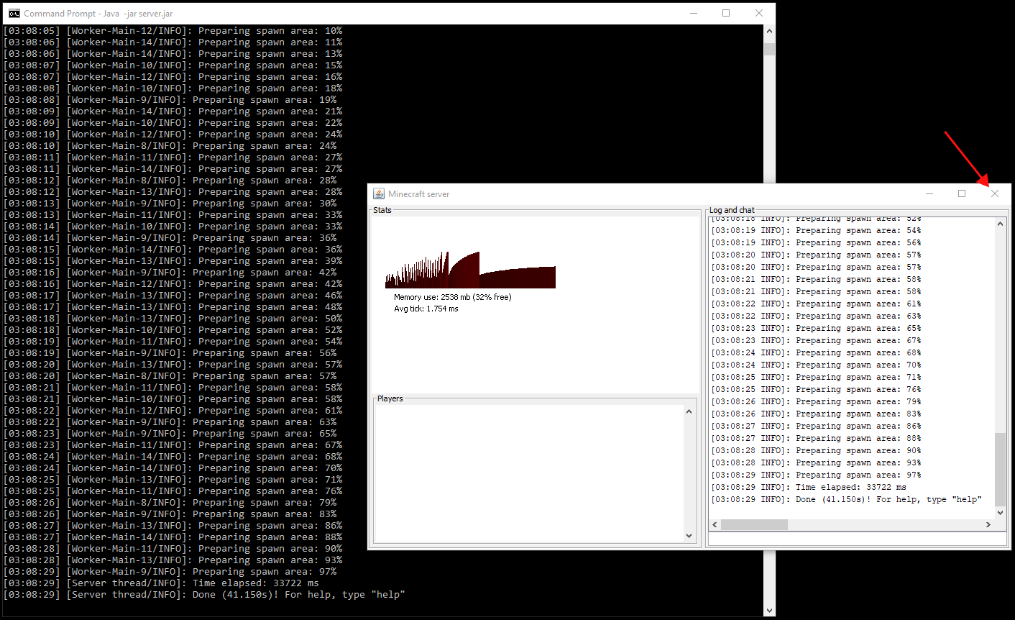Click the 'spawn area: 97%' line in Command Prompt
The height and width of the screenshot is (620, 1015).
(x=170, y=572)
